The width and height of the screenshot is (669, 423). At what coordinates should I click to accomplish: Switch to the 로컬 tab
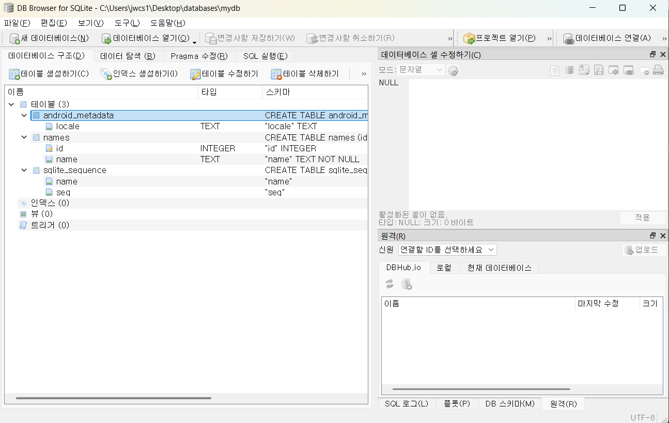click(444, 268)
